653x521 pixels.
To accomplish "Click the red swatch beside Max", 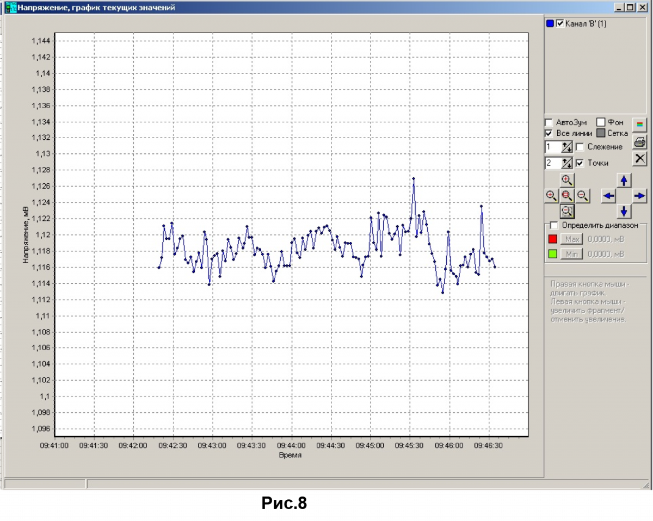I will click(x=553, y=239).
